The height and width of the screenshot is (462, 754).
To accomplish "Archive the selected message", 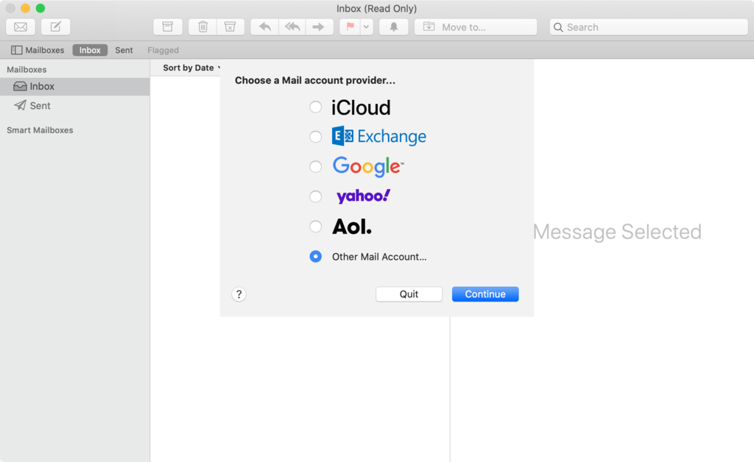I will tap(167, 26).
